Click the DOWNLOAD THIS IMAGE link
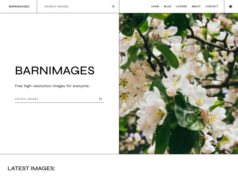Screen dimensions: 238x178 pyautogui.click(x=217, y=147)
